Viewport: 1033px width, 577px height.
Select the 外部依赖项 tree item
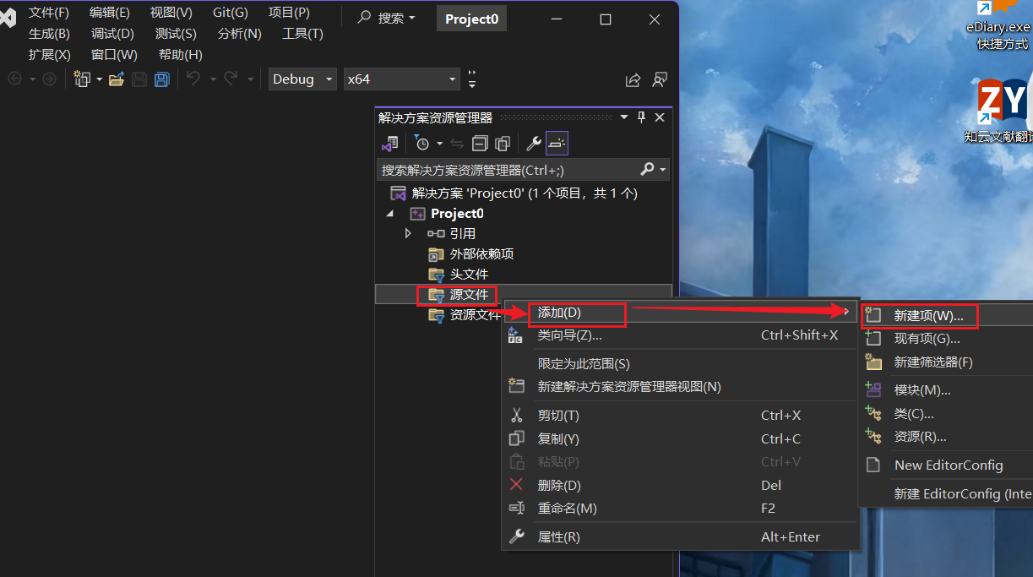pyautogui.click(x=481, y=254)
